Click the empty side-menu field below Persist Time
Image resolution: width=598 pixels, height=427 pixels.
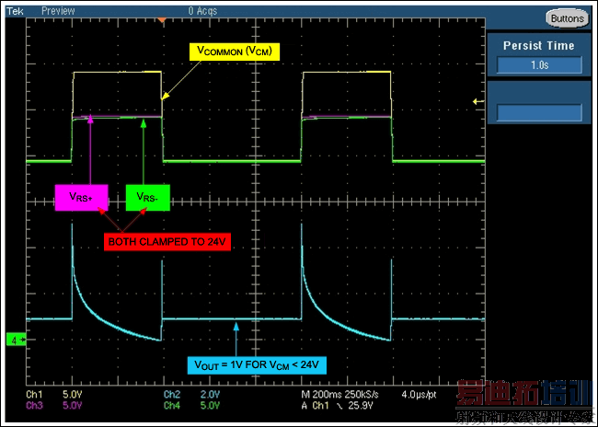(x=539, y=113)
